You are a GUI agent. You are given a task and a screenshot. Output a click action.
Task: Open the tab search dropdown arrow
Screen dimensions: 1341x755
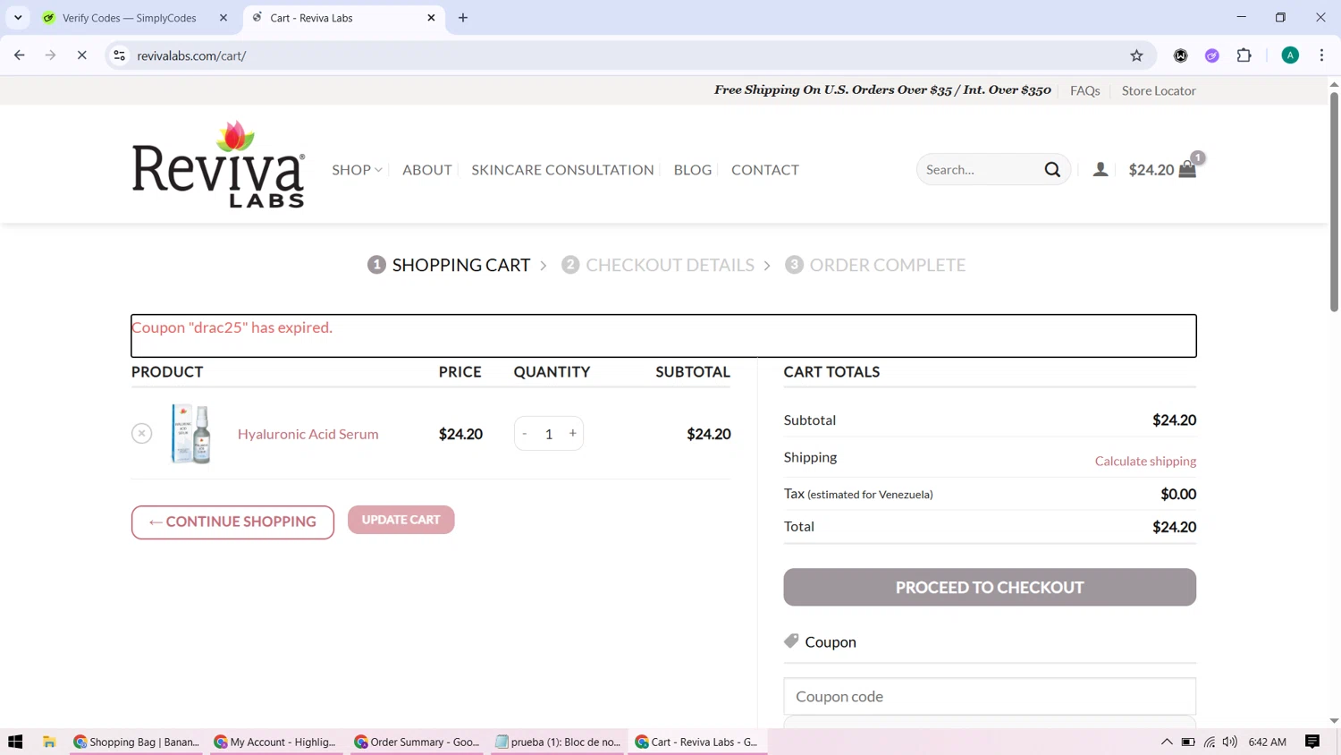click(x=18, y=18)
